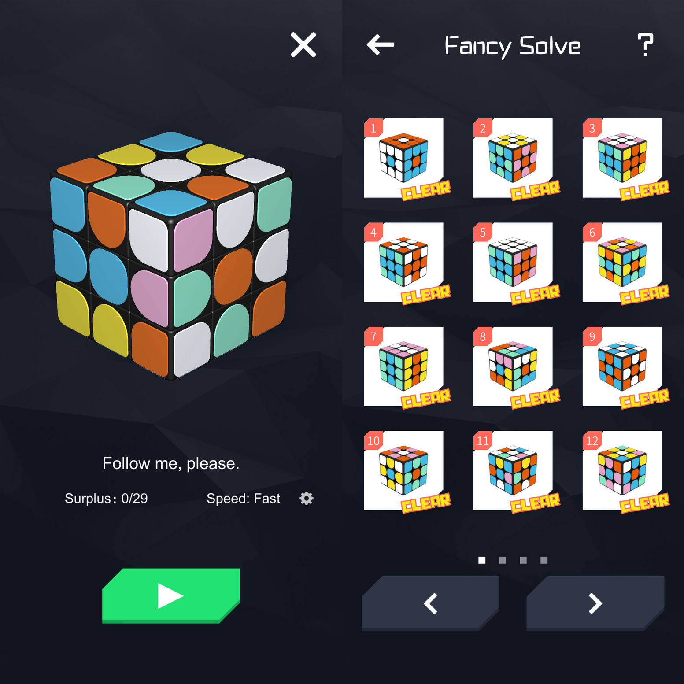Go to the previous page of patterns
The width and height of the screenshot is (684, 684).
430,603
